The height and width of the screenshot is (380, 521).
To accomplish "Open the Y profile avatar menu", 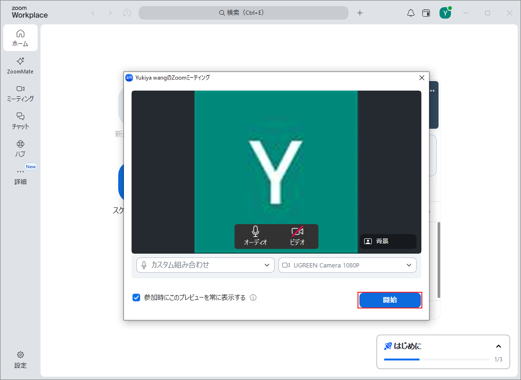I will pos(445,13).
